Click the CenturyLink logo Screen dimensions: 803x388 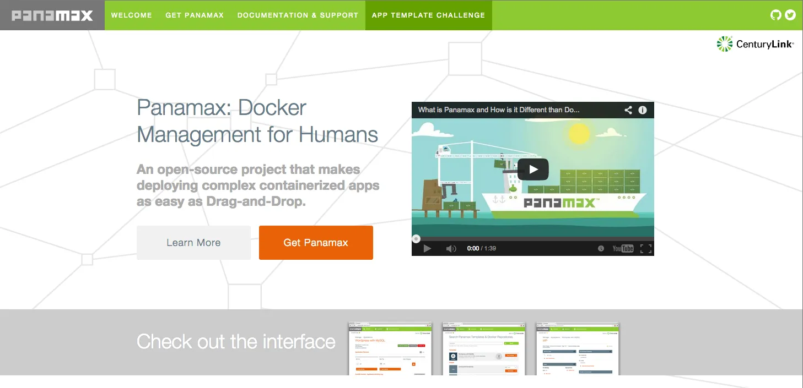pos(755,43)
